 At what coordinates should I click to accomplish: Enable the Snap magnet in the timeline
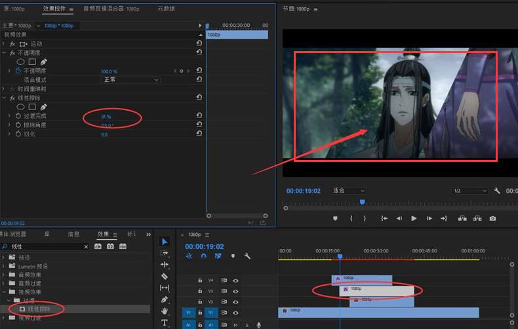[203, 256]
